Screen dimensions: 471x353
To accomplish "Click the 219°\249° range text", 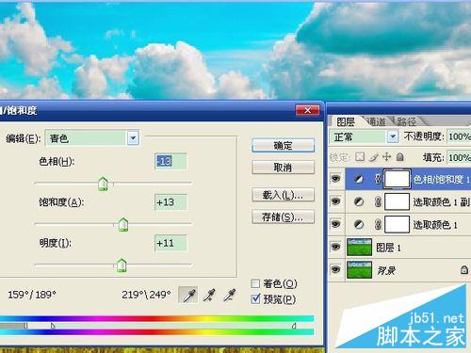I will tap(146, 295).
